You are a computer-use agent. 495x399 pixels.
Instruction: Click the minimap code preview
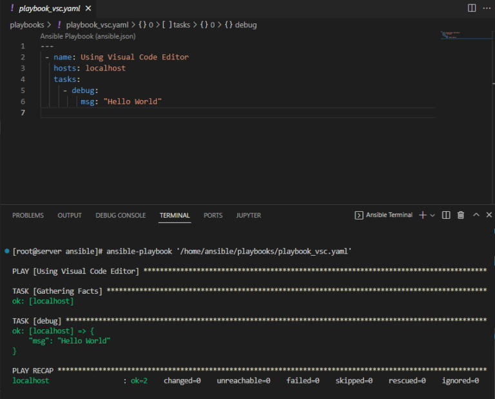pyautogui.click(x=449, y=35)
